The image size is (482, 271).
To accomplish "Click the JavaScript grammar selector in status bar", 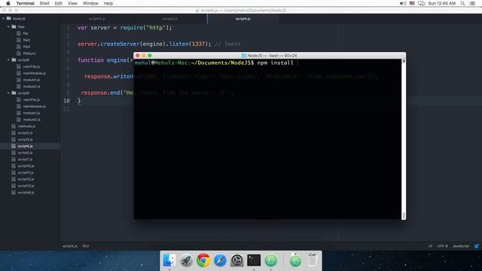I will pos(461,246).
